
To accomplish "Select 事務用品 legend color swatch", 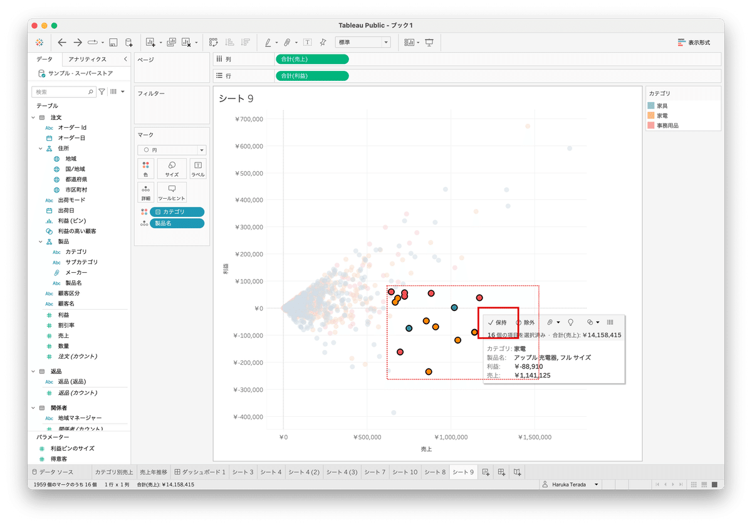I will [x=651, y=125].
